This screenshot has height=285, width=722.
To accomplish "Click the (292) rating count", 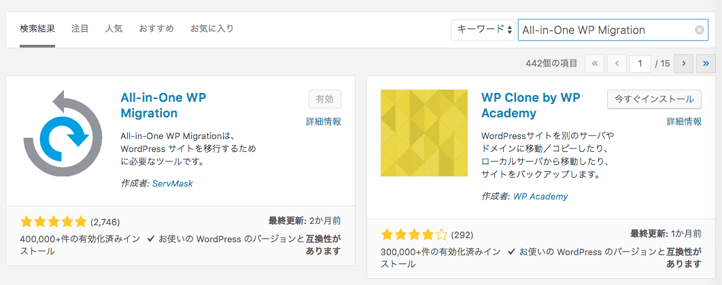I will point(462,235).
